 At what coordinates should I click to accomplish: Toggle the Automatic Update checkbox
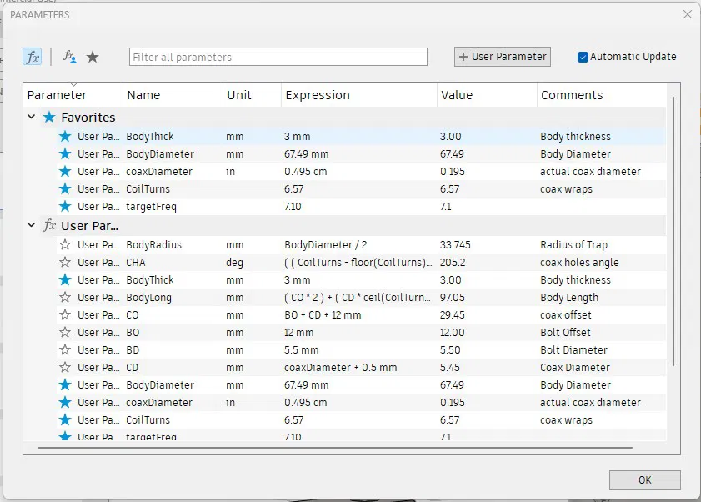[x=583, y=58]
